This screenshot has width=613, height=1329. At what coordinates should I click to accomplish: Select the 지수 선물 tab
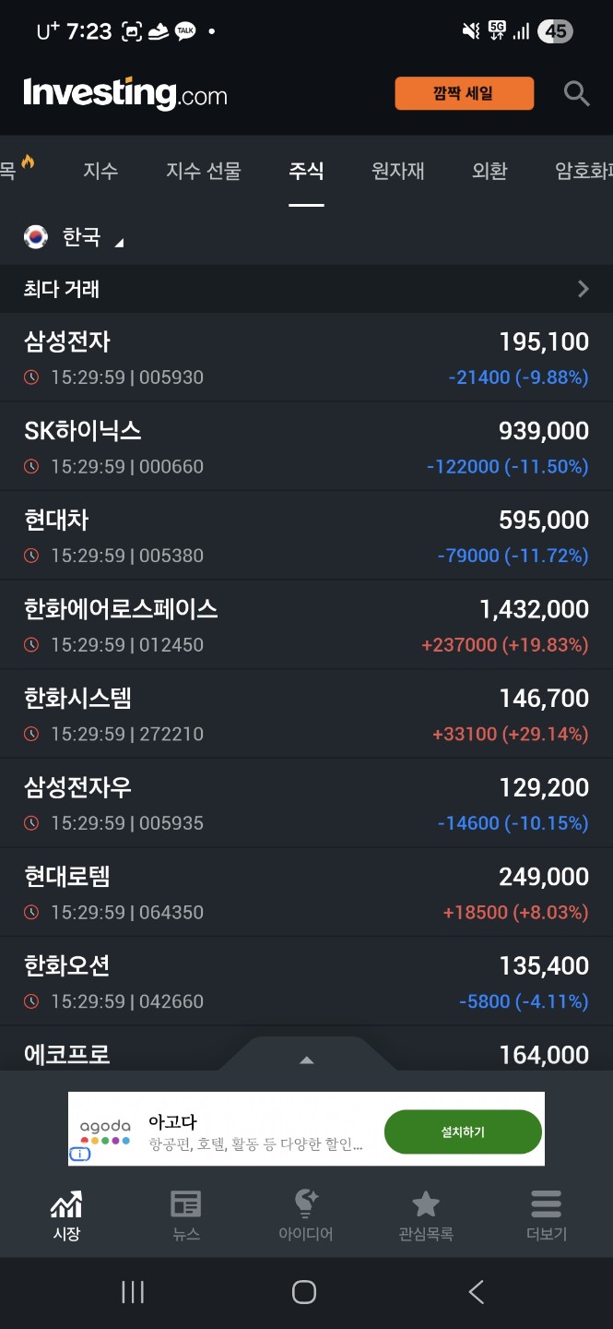pyautogui.click(x=204, y=171)
